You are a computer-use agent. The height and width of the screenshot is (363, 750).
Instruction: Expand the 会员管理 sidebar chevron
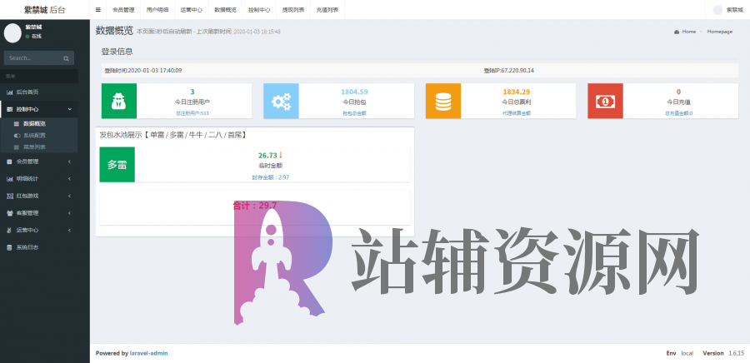pos(70,162)
